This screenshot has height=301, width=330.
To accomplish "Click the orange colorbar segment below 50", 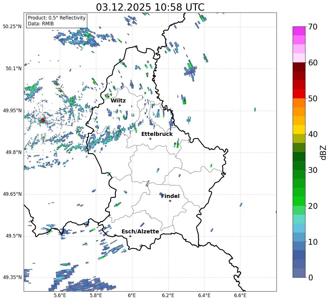I will pos(299,103).
